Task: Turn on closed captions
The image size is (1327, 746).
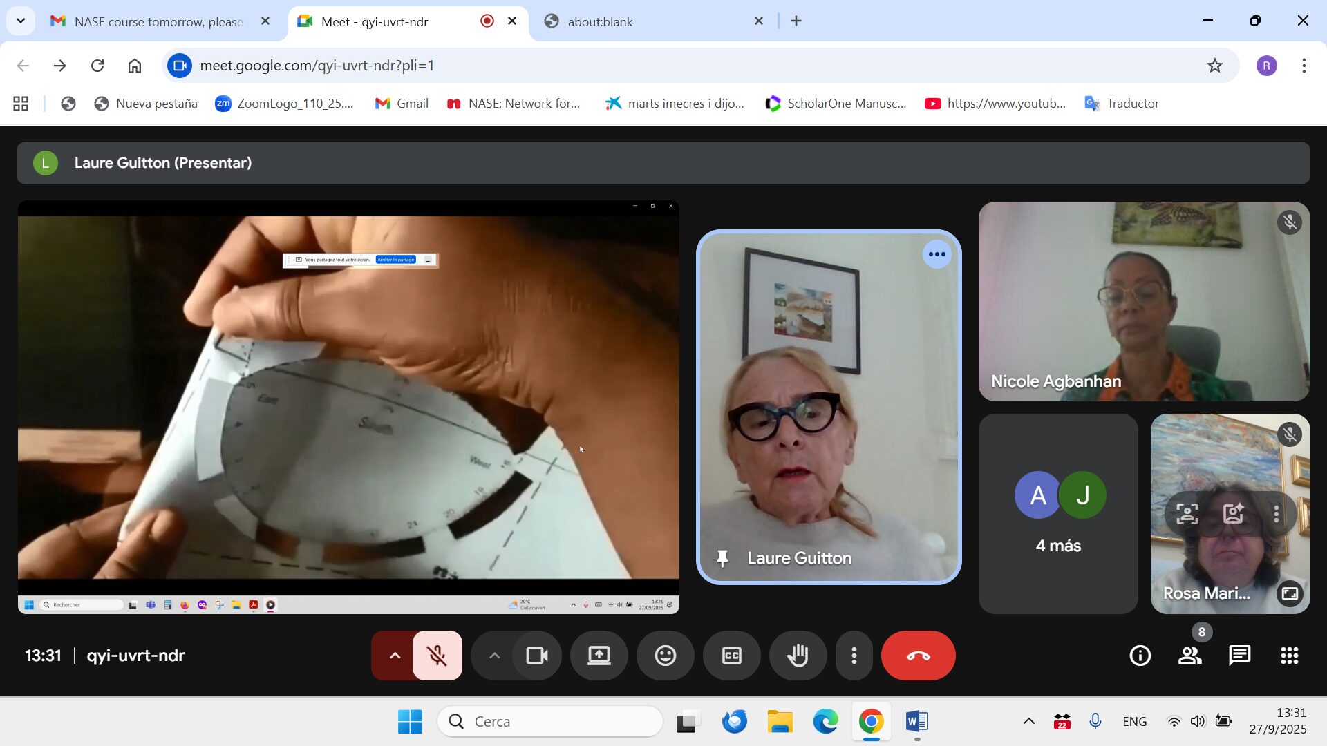Action: (x=731, y=656)
